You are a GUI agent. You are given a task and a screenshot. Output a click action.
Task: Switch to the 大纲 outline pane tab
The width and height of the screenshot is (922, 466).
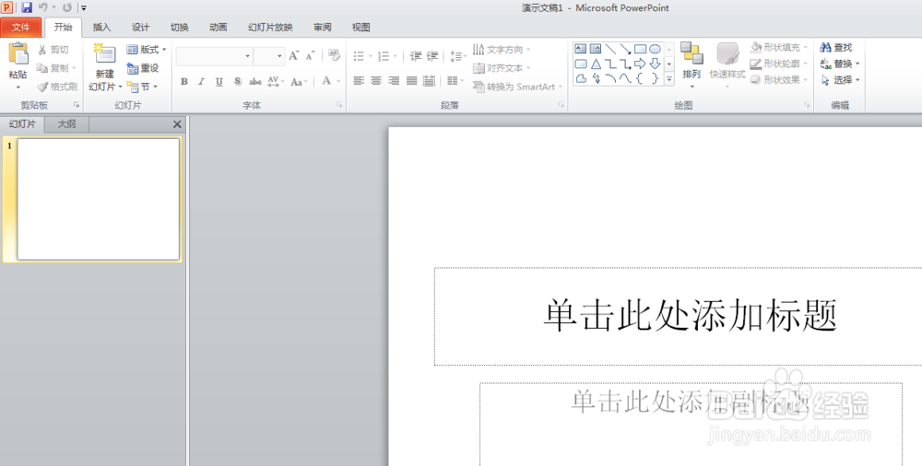click(x=66, y=124)
